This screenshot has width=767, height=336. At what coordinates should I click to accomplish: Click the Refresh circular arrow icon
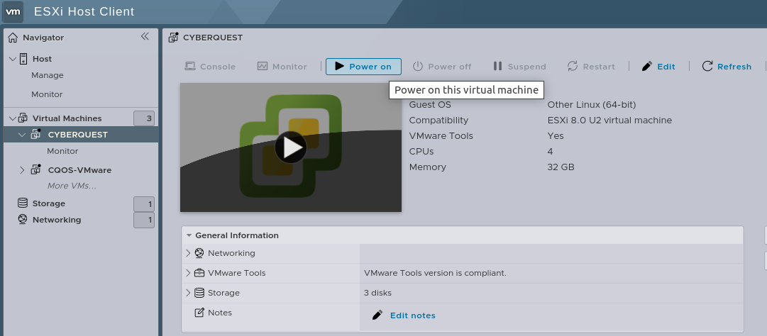(x=707, y=67)
